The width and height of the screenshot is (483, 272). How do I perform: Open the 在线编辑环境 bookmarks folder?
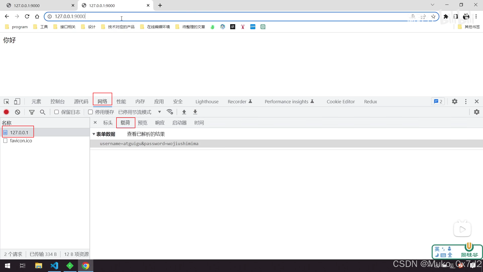click(x=155, y=27)
